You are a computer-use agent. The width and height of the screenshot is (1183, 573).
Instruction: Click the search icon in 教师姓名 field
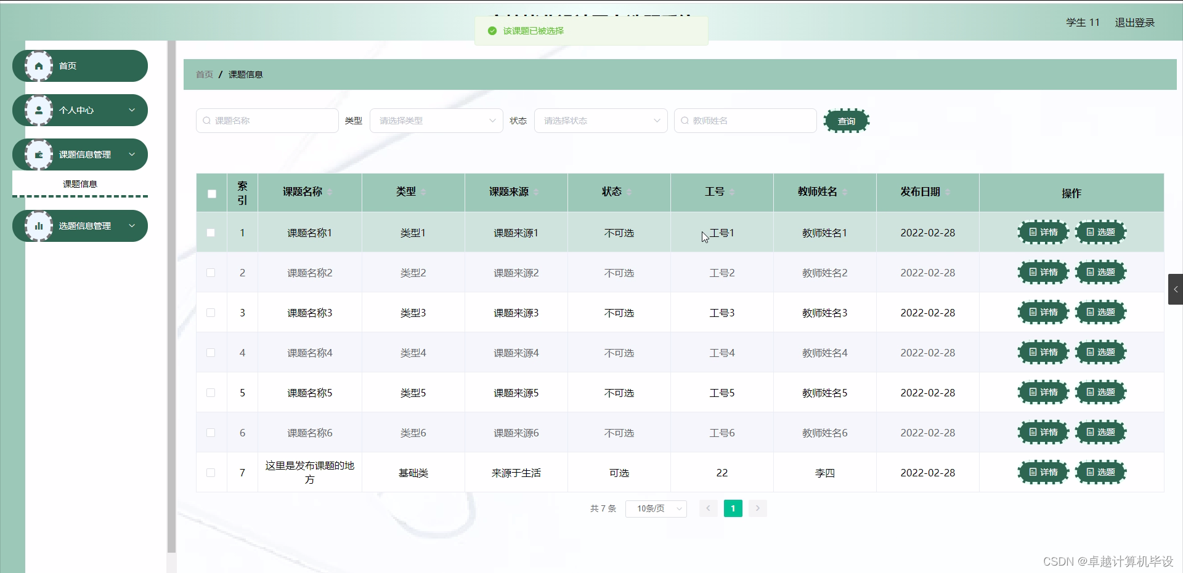pyautogui.click(x=685, y=121)
